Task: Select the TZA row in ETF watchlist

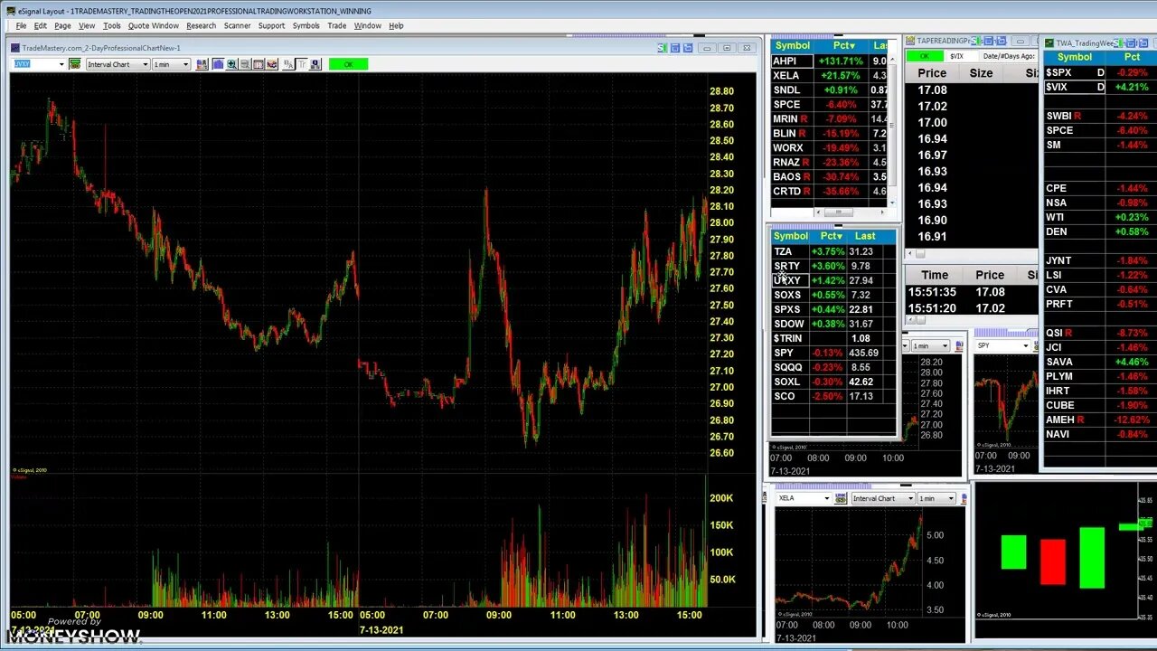Action: click(832, 251)
